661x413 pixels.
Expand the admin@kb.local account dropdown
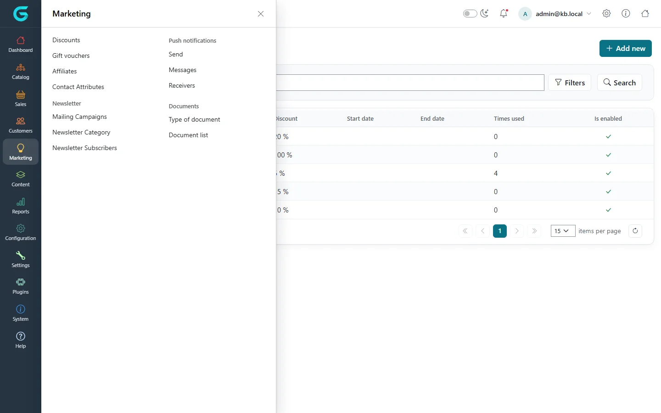pos(555,14)
